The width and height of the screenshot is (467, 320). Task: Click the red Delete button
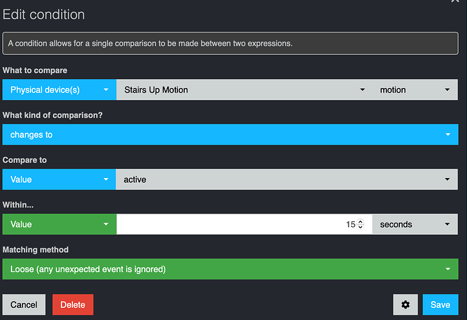pyautogui.click(x=72, y=304)
